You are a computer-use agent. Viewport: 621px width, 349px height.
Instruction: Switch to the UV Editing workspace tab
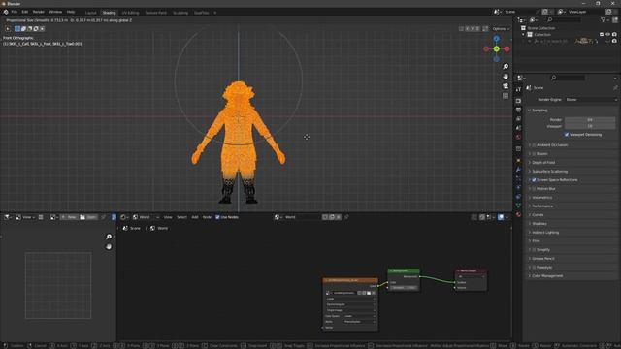tap(130, 13)
